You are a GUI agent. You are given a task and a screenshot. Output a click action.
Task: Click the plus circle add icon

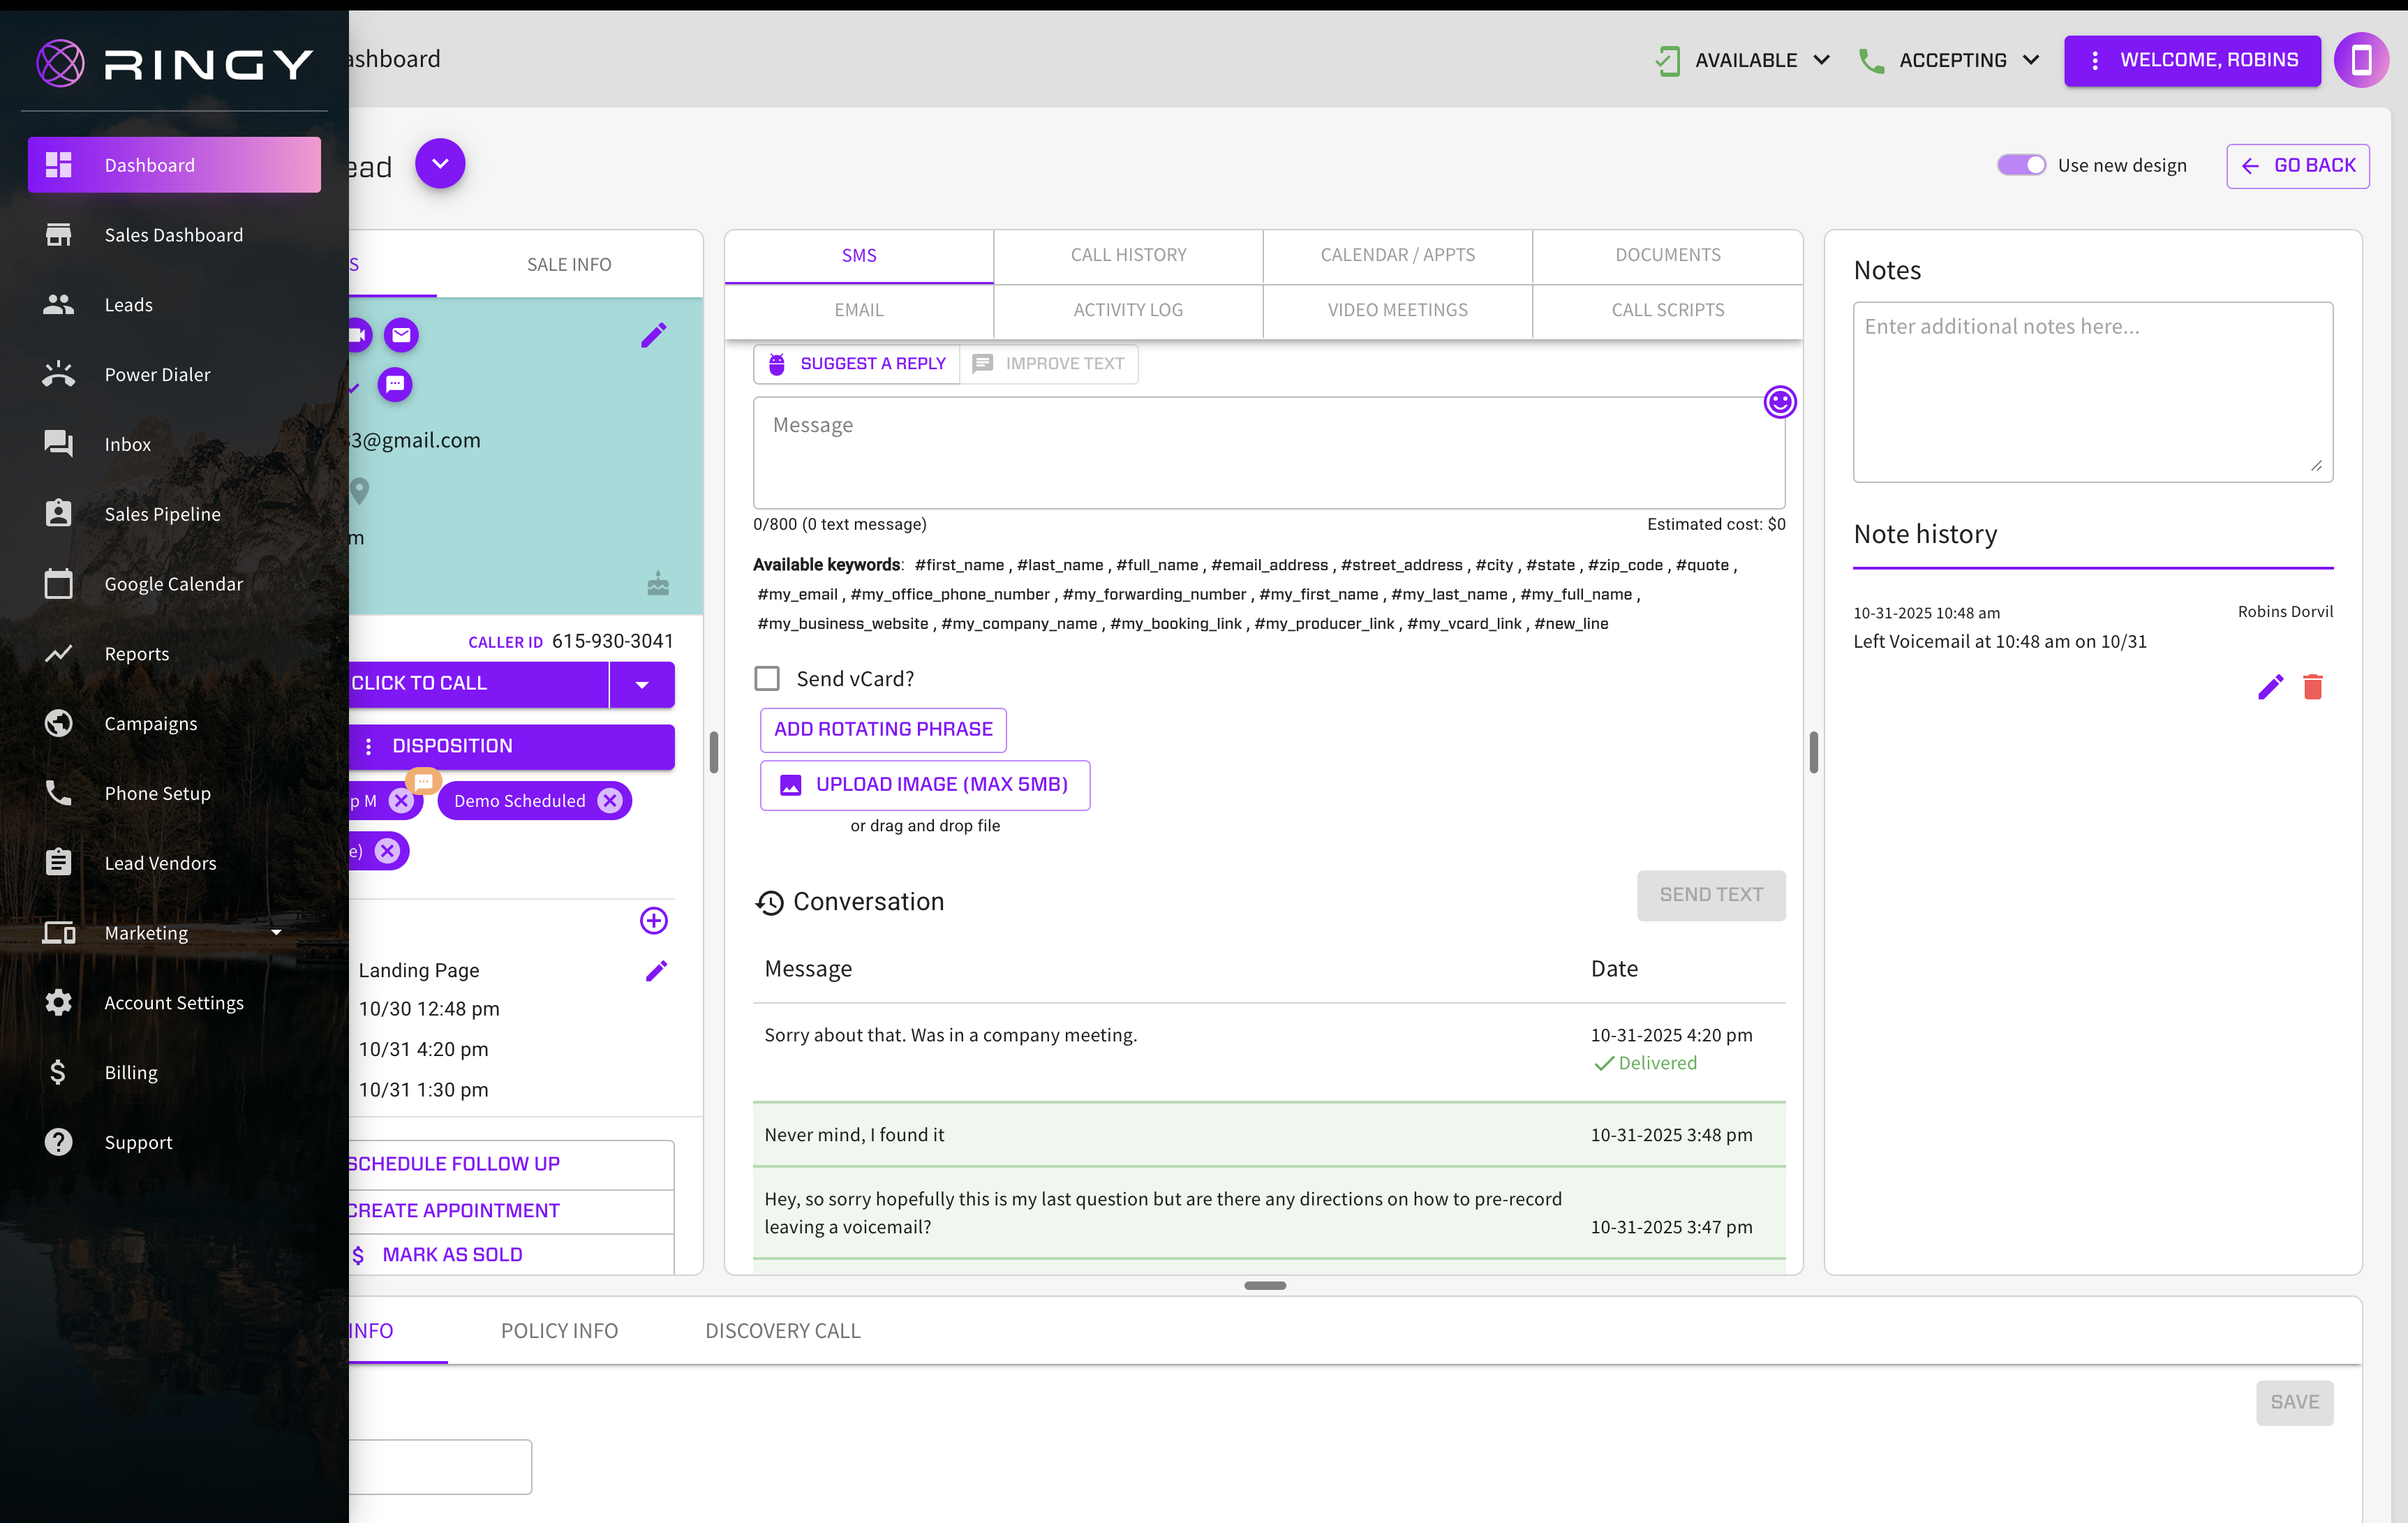click(653, 920)
